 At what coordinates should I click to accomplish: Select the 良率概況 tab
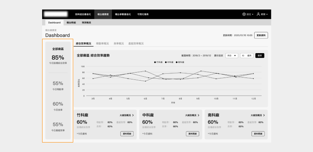[119, 44]
